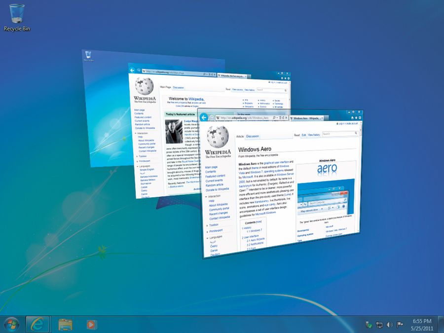Viewport: 444px width, 333px height.
Task: Click the Wikipedia globe logo on Aero page
Action: pyautogui.click(x=217, y=136)
